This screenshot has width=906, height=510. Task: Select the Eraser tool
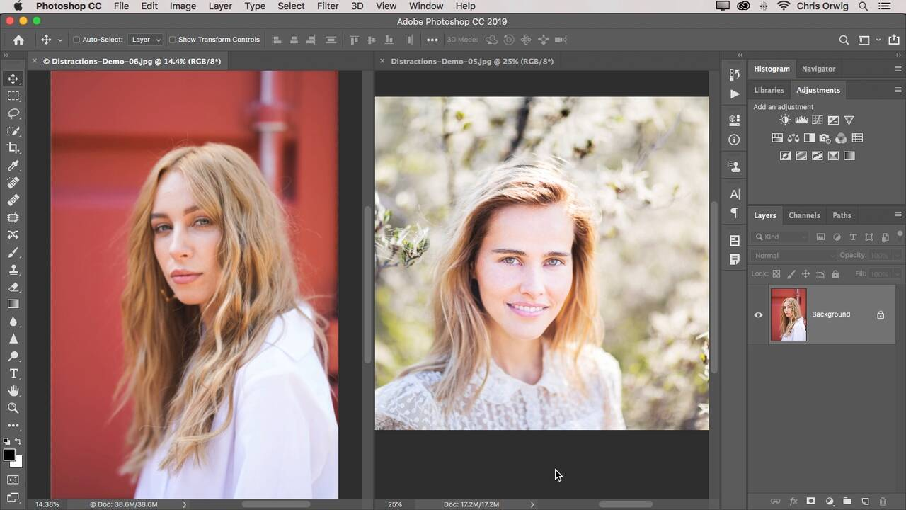tap(13, 287)
